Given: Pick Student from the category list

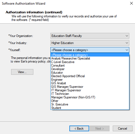Looking at the screenshot, I should tap(90, 108).
